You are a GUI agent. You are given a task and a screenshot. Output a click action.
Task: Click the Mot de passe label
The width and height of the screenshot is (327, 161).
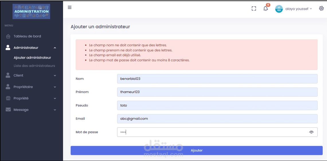pos(87,132)
